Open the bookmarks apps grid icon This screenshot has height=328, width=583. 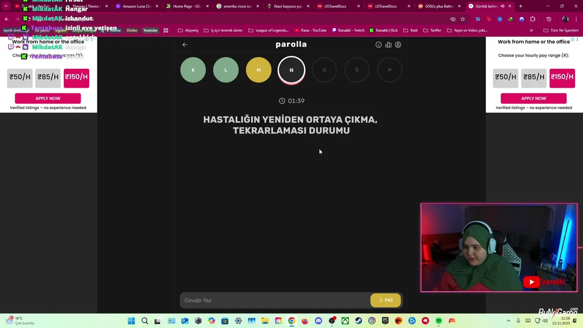[x=166, y=31]
